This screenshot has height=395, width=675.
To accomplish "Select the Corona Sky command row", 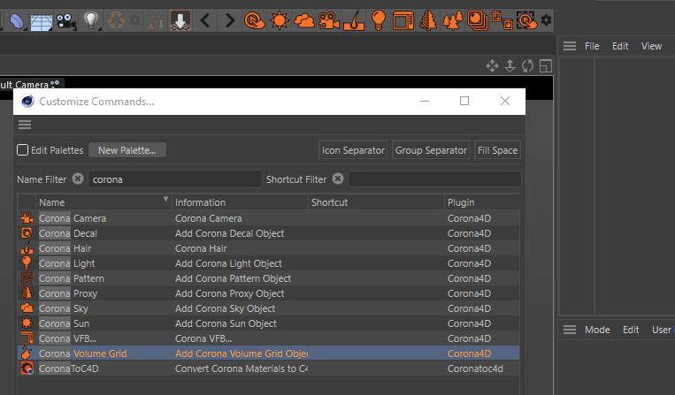I will coord(268,308).
